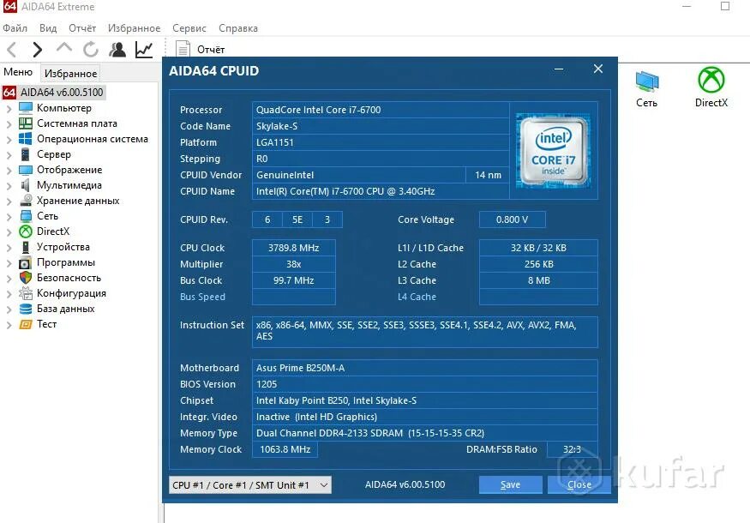
Task: Click the BIOS Version 1205 value
Action: coord(425,384)
